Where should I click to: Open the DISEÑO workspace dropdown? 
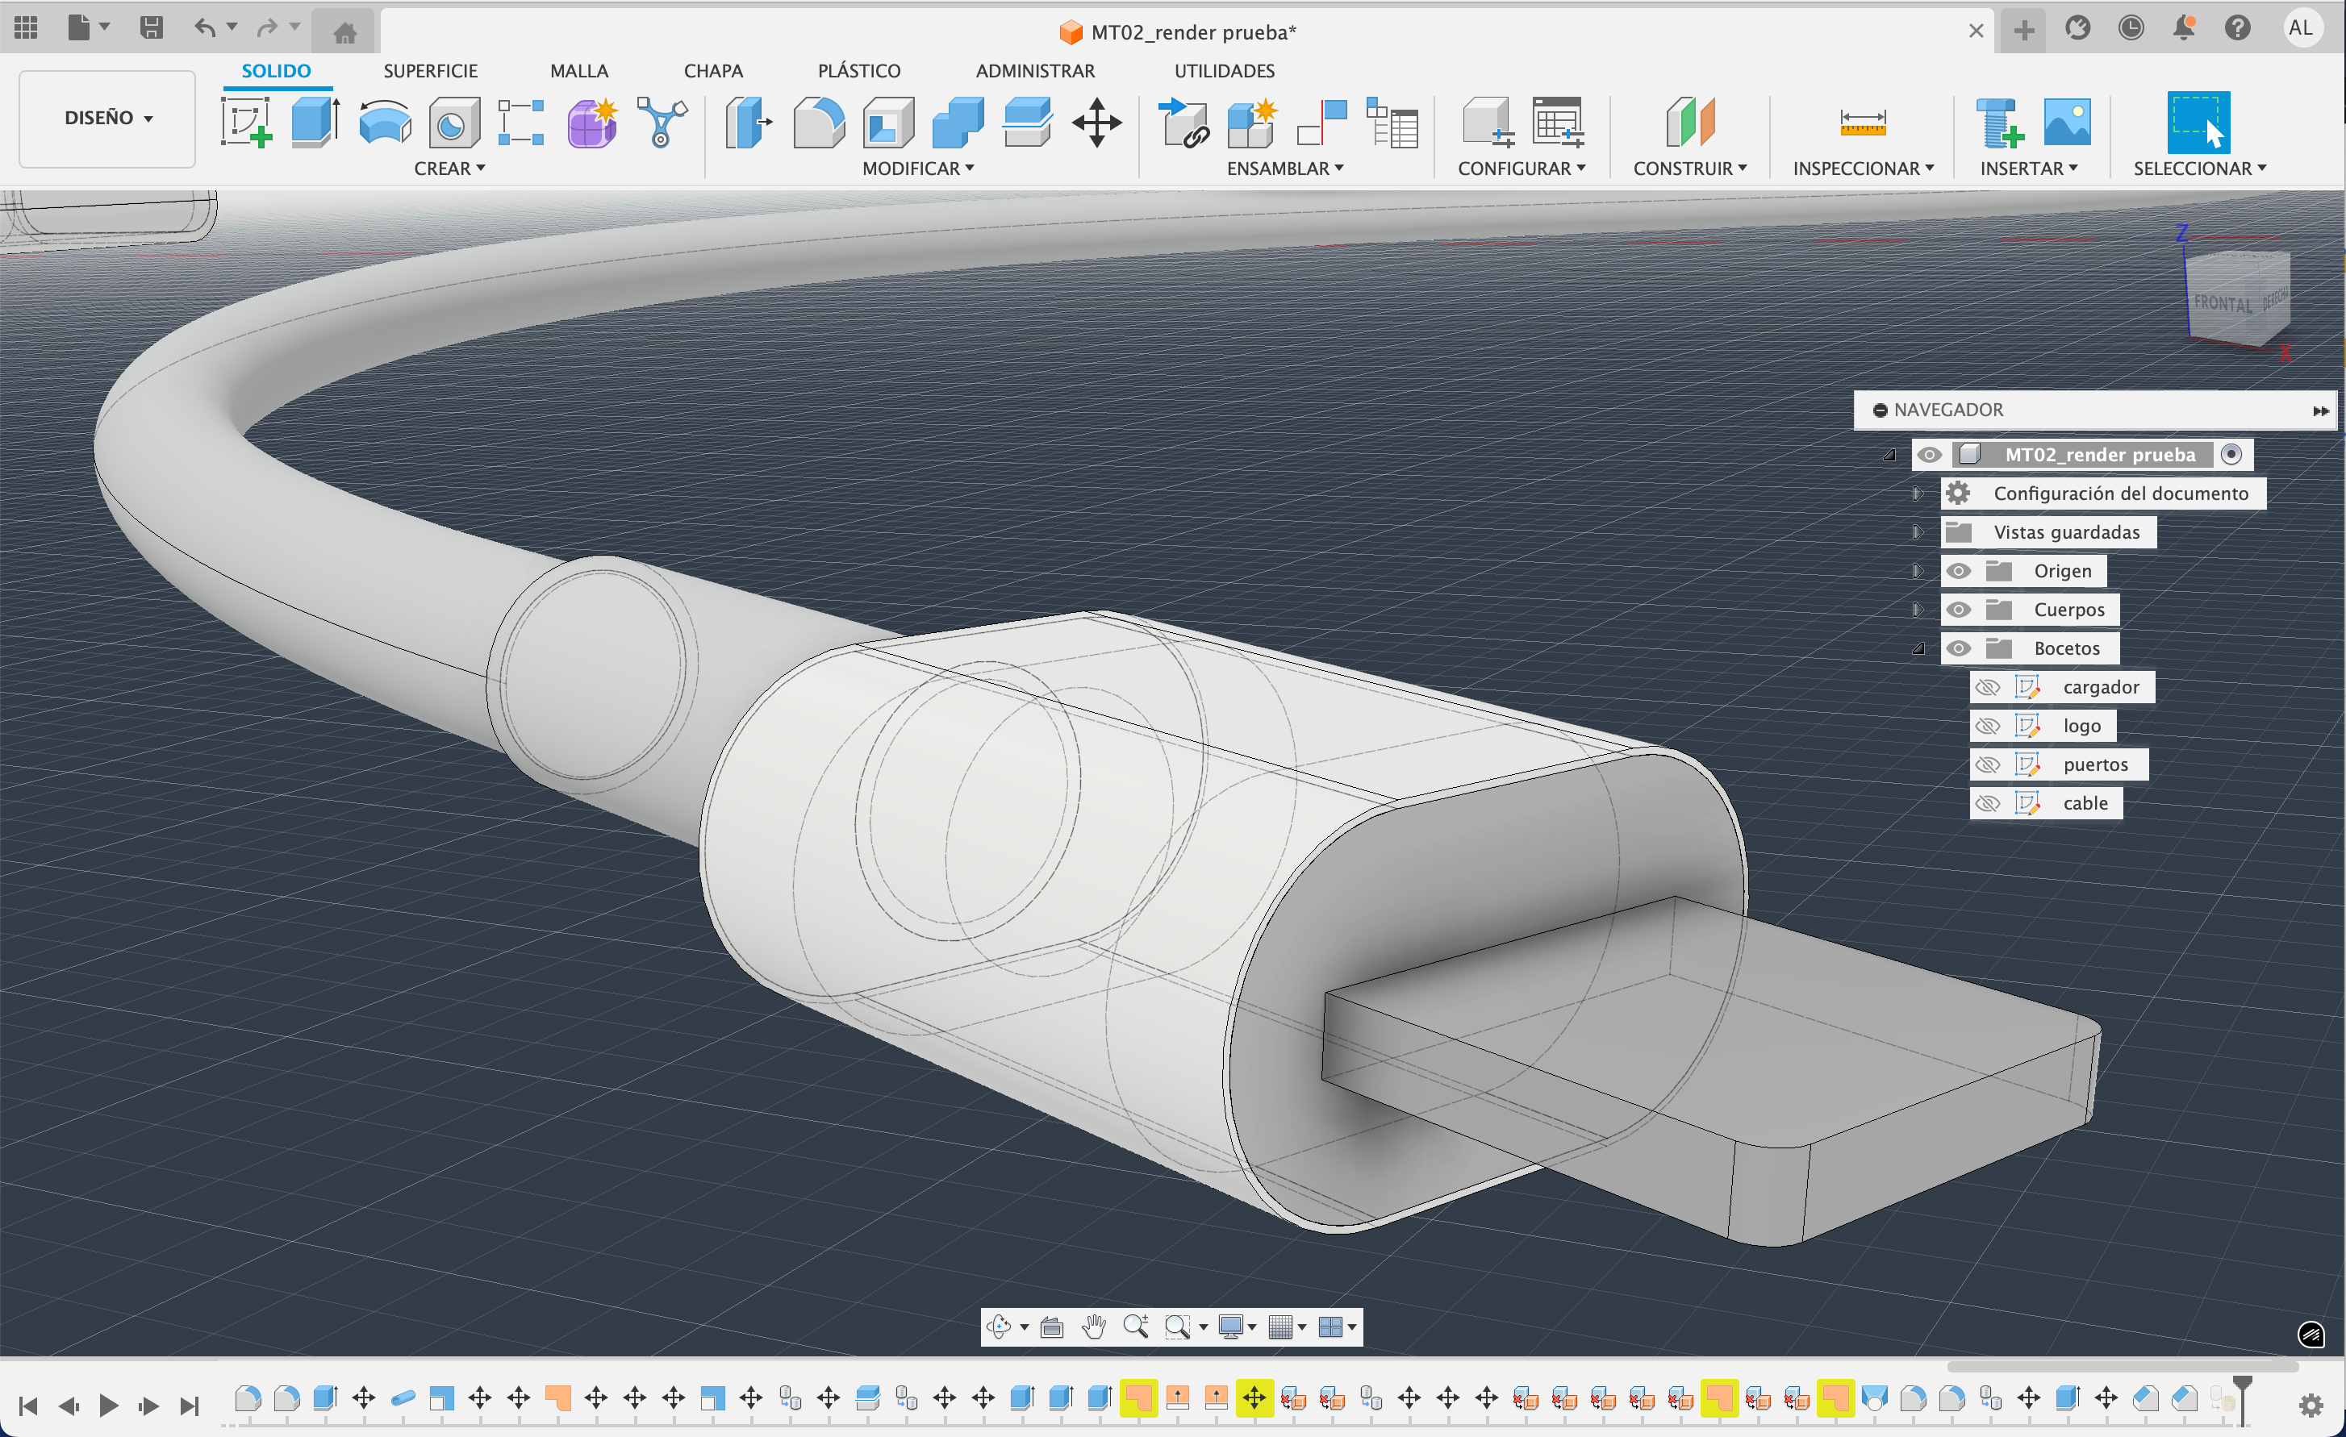(x=107, y=118)
